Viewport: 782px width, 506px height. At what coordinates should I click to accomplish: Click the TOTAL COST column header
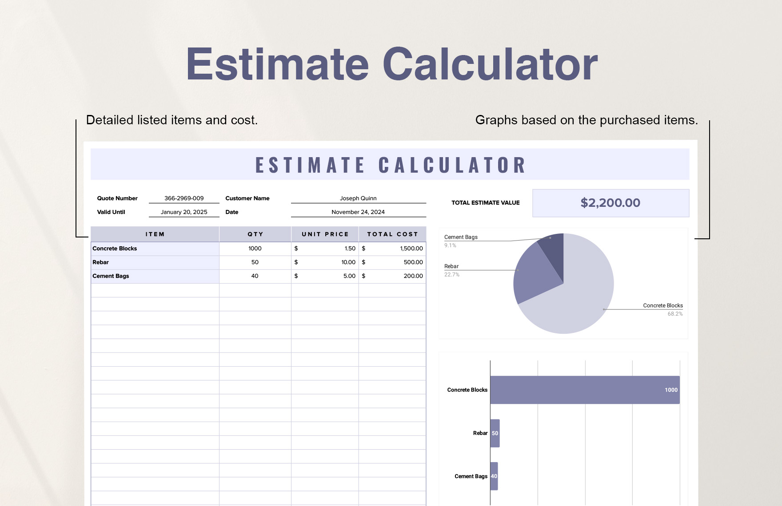392,234
